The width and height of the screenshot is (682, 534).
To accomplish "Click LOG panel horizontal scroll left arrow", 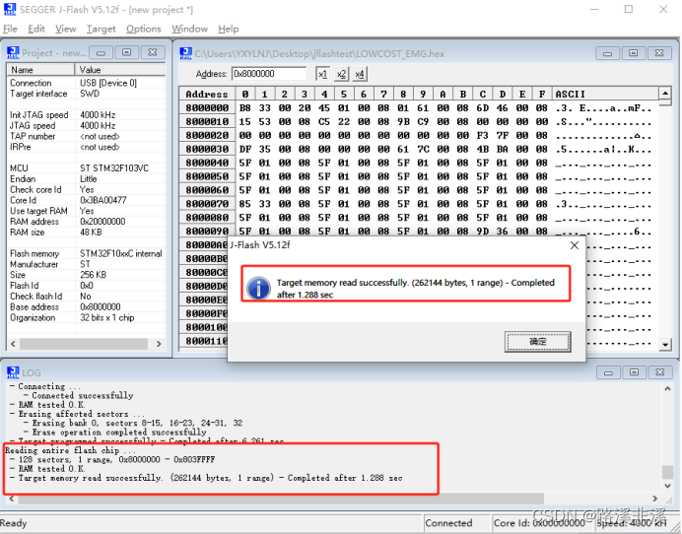I will coord(12,499).
